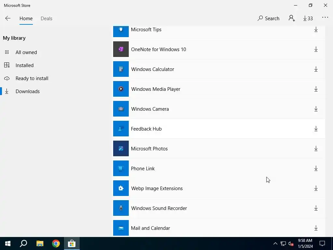Click the Windows Media Player text

click(x=156, y=89)
